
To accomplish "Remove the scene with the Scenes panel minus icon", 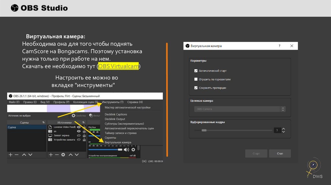I will [x=16, y=155].
